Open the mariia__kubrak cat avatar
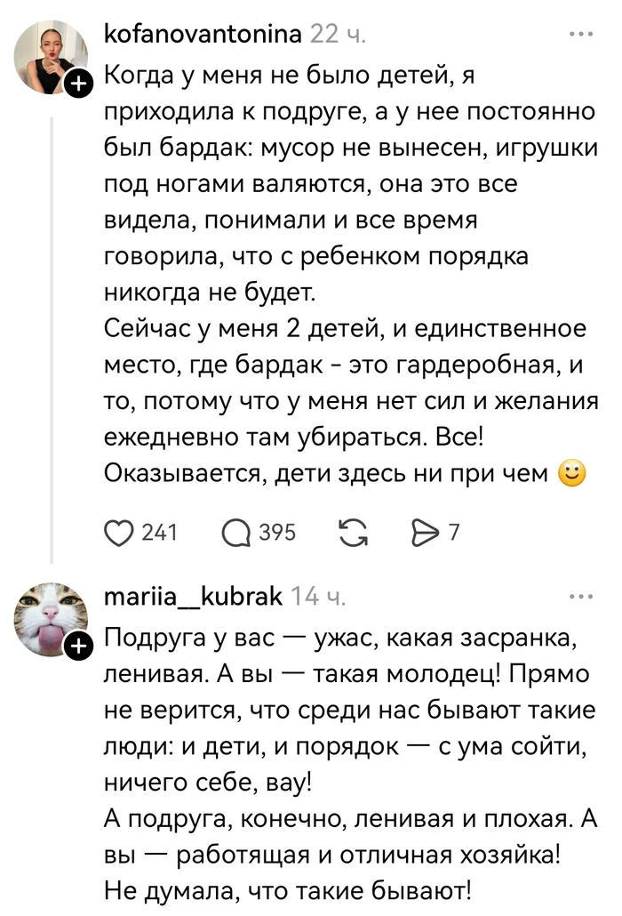Screen dimensions: 622x916 pyautogui.click(x=50, y=617)
